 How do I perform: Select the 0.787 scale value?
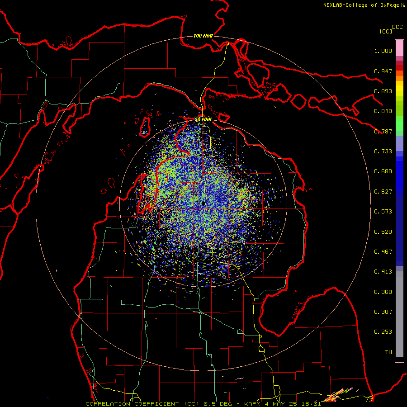pyautogui.click(x=383, y=131)
